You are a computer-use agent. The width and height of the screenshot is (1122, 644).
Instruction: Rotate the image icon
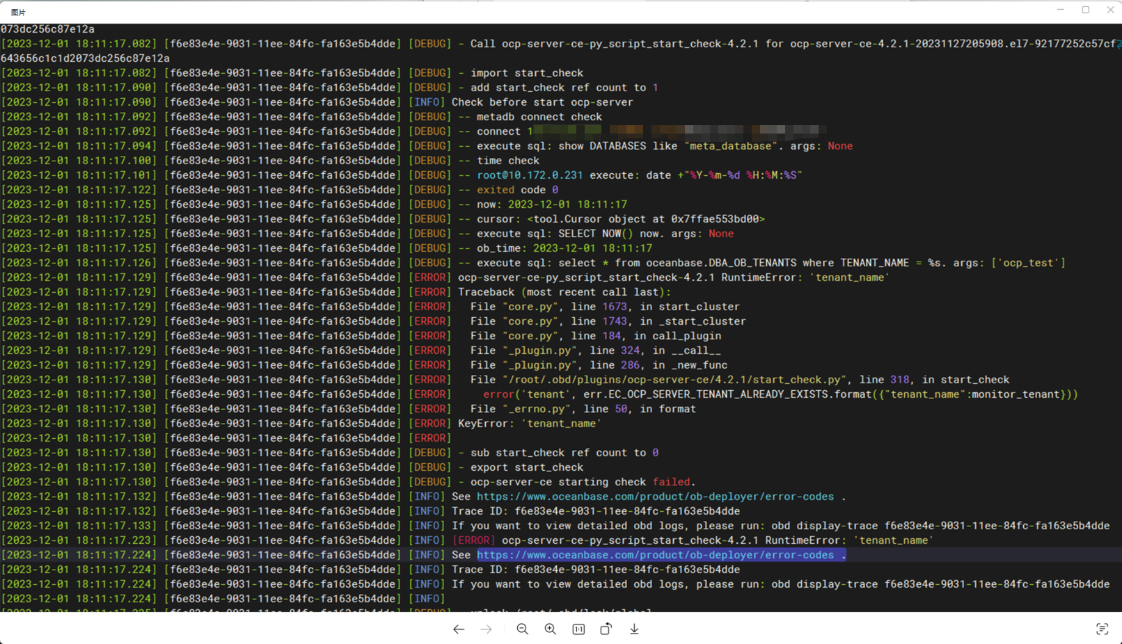pyautogui.click(x=606, y=629)
